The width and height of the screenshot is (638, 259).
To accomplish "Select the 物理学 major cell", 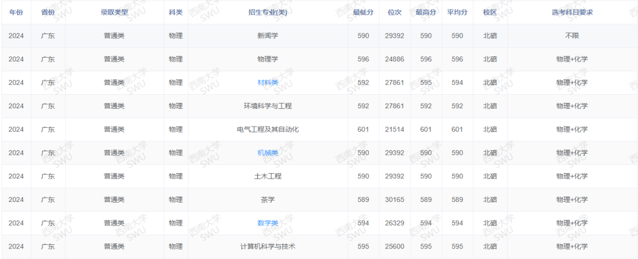I will pos(268,59).
